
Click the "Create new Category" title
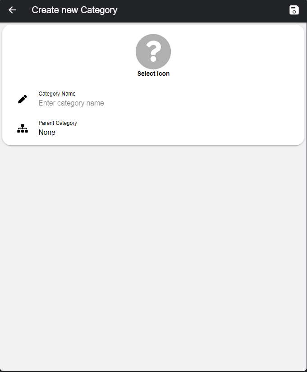tap(74, 10)
